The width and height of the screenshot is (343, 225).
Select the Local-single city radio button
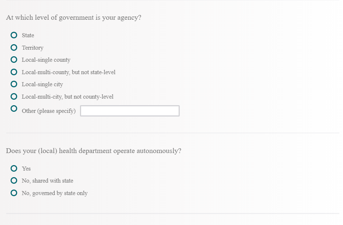tap(14, 84)
